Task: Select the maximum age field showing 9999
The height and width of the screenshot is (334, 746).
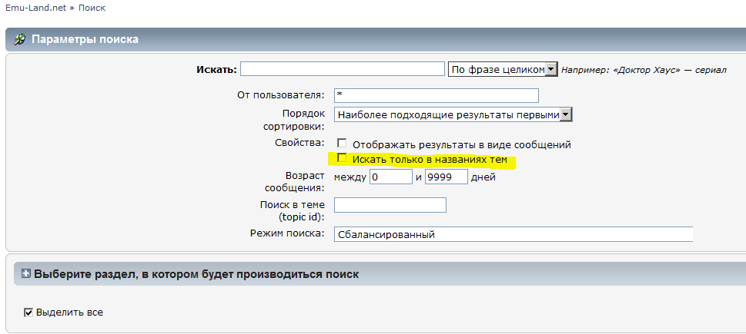Action: tap(446, 177)
